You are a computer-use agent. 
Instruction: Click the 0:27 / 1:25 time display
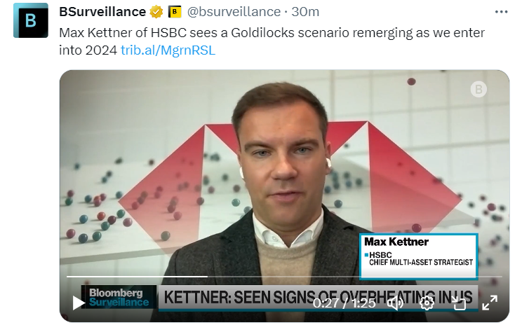coord(344,303)
